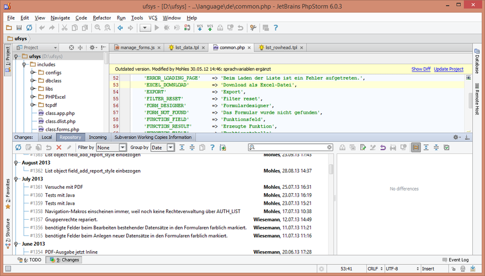This screenshot has height=276, width=485.
Task: Open Settings via wrench icon
Action: [x=253, y=28]
